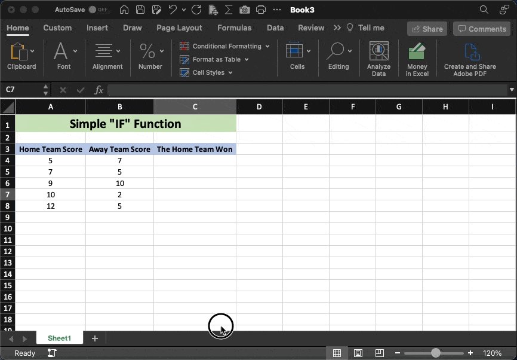The width and height of the screenshot is (517, 360).
Task: Open the Draw ribbon tab
Action: tap(132, 28)
